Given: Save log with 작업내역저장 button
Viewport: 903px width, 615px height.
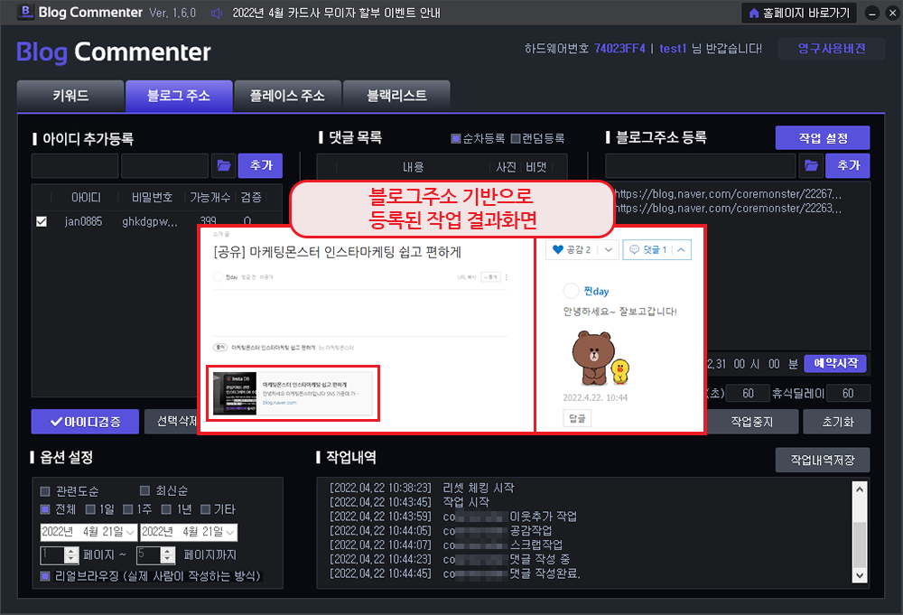Looking at the screenshot, I should [823, 460].
